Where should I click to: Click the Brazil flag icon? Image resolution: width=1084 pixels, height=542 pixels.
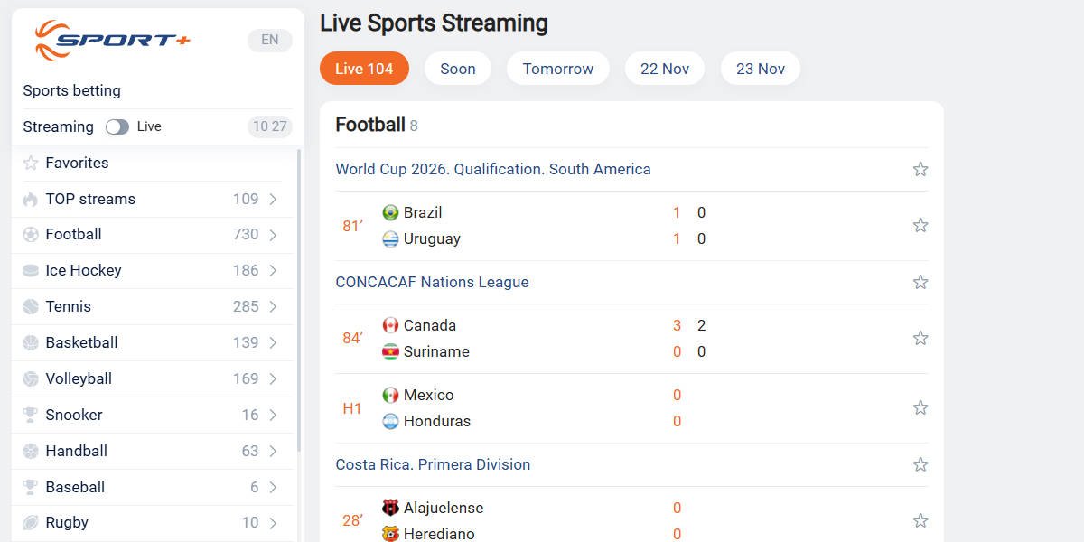(390, 213)
